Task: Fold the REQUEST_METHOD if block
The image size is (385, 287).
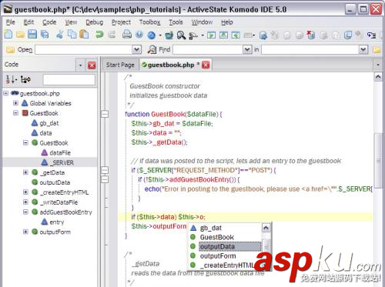Action: [x=105, y=170]
